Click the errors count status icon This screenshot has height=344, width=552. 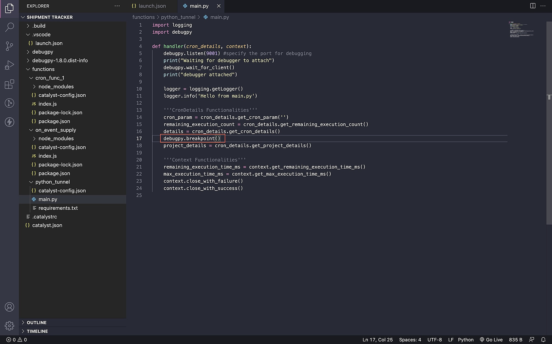[11, 340]
